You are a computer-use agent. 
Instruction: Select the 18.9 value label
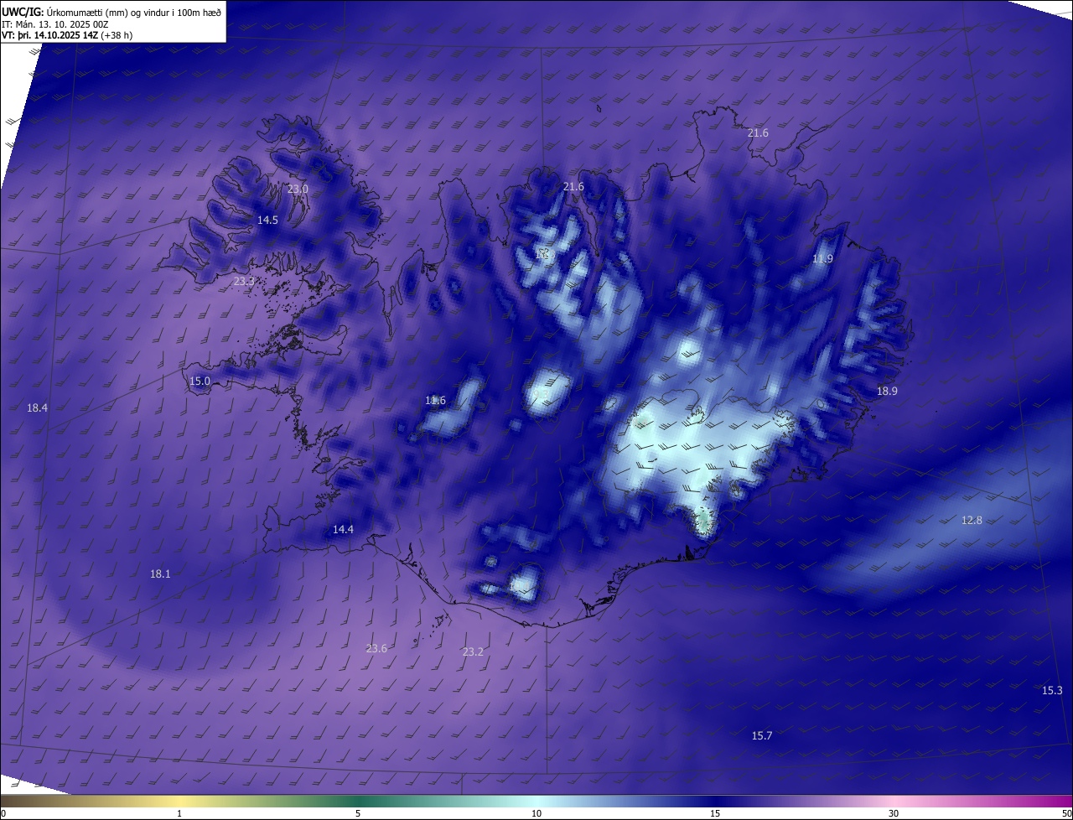887,392
